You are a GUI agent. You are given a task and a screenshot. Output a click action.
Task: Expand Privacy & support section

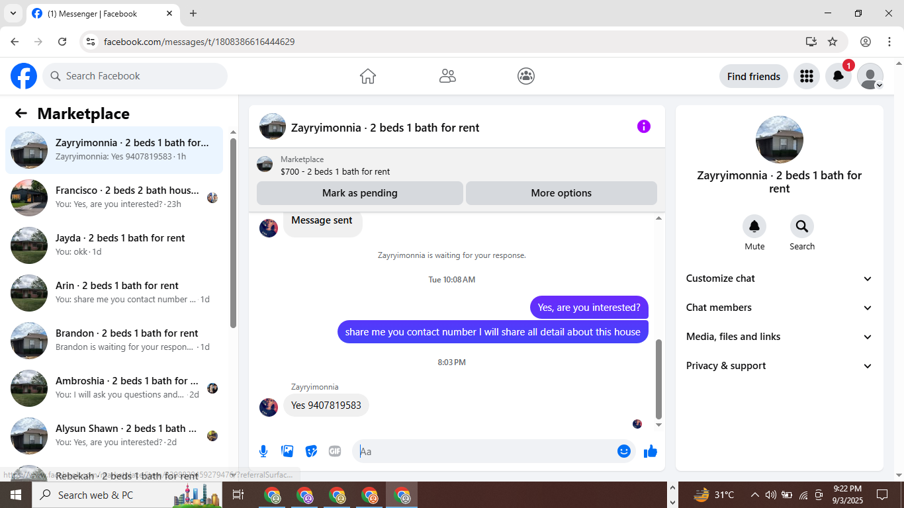point(780,366)
